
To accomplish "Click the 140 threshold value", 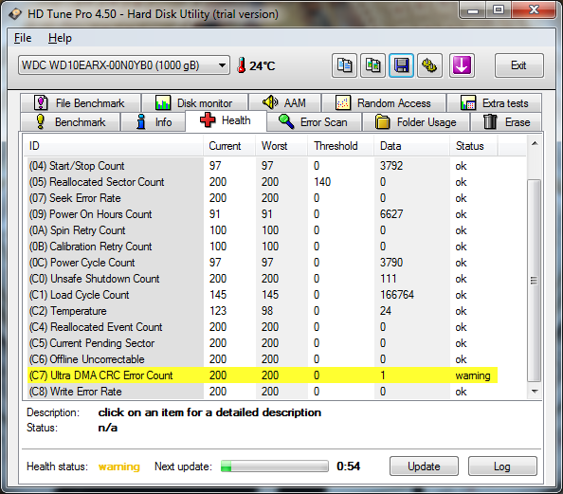I will point(322,182).
